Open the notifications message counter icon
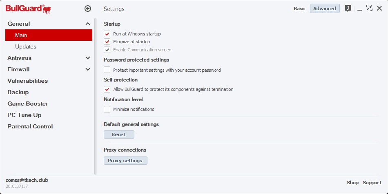Viewport: 388px width, 194px height. pyautogui.click(x=348, y=8)
